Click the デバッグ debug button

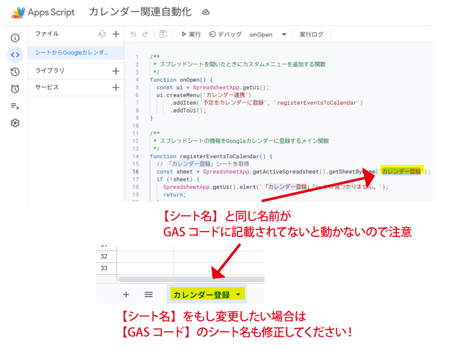tap(225, 34)
